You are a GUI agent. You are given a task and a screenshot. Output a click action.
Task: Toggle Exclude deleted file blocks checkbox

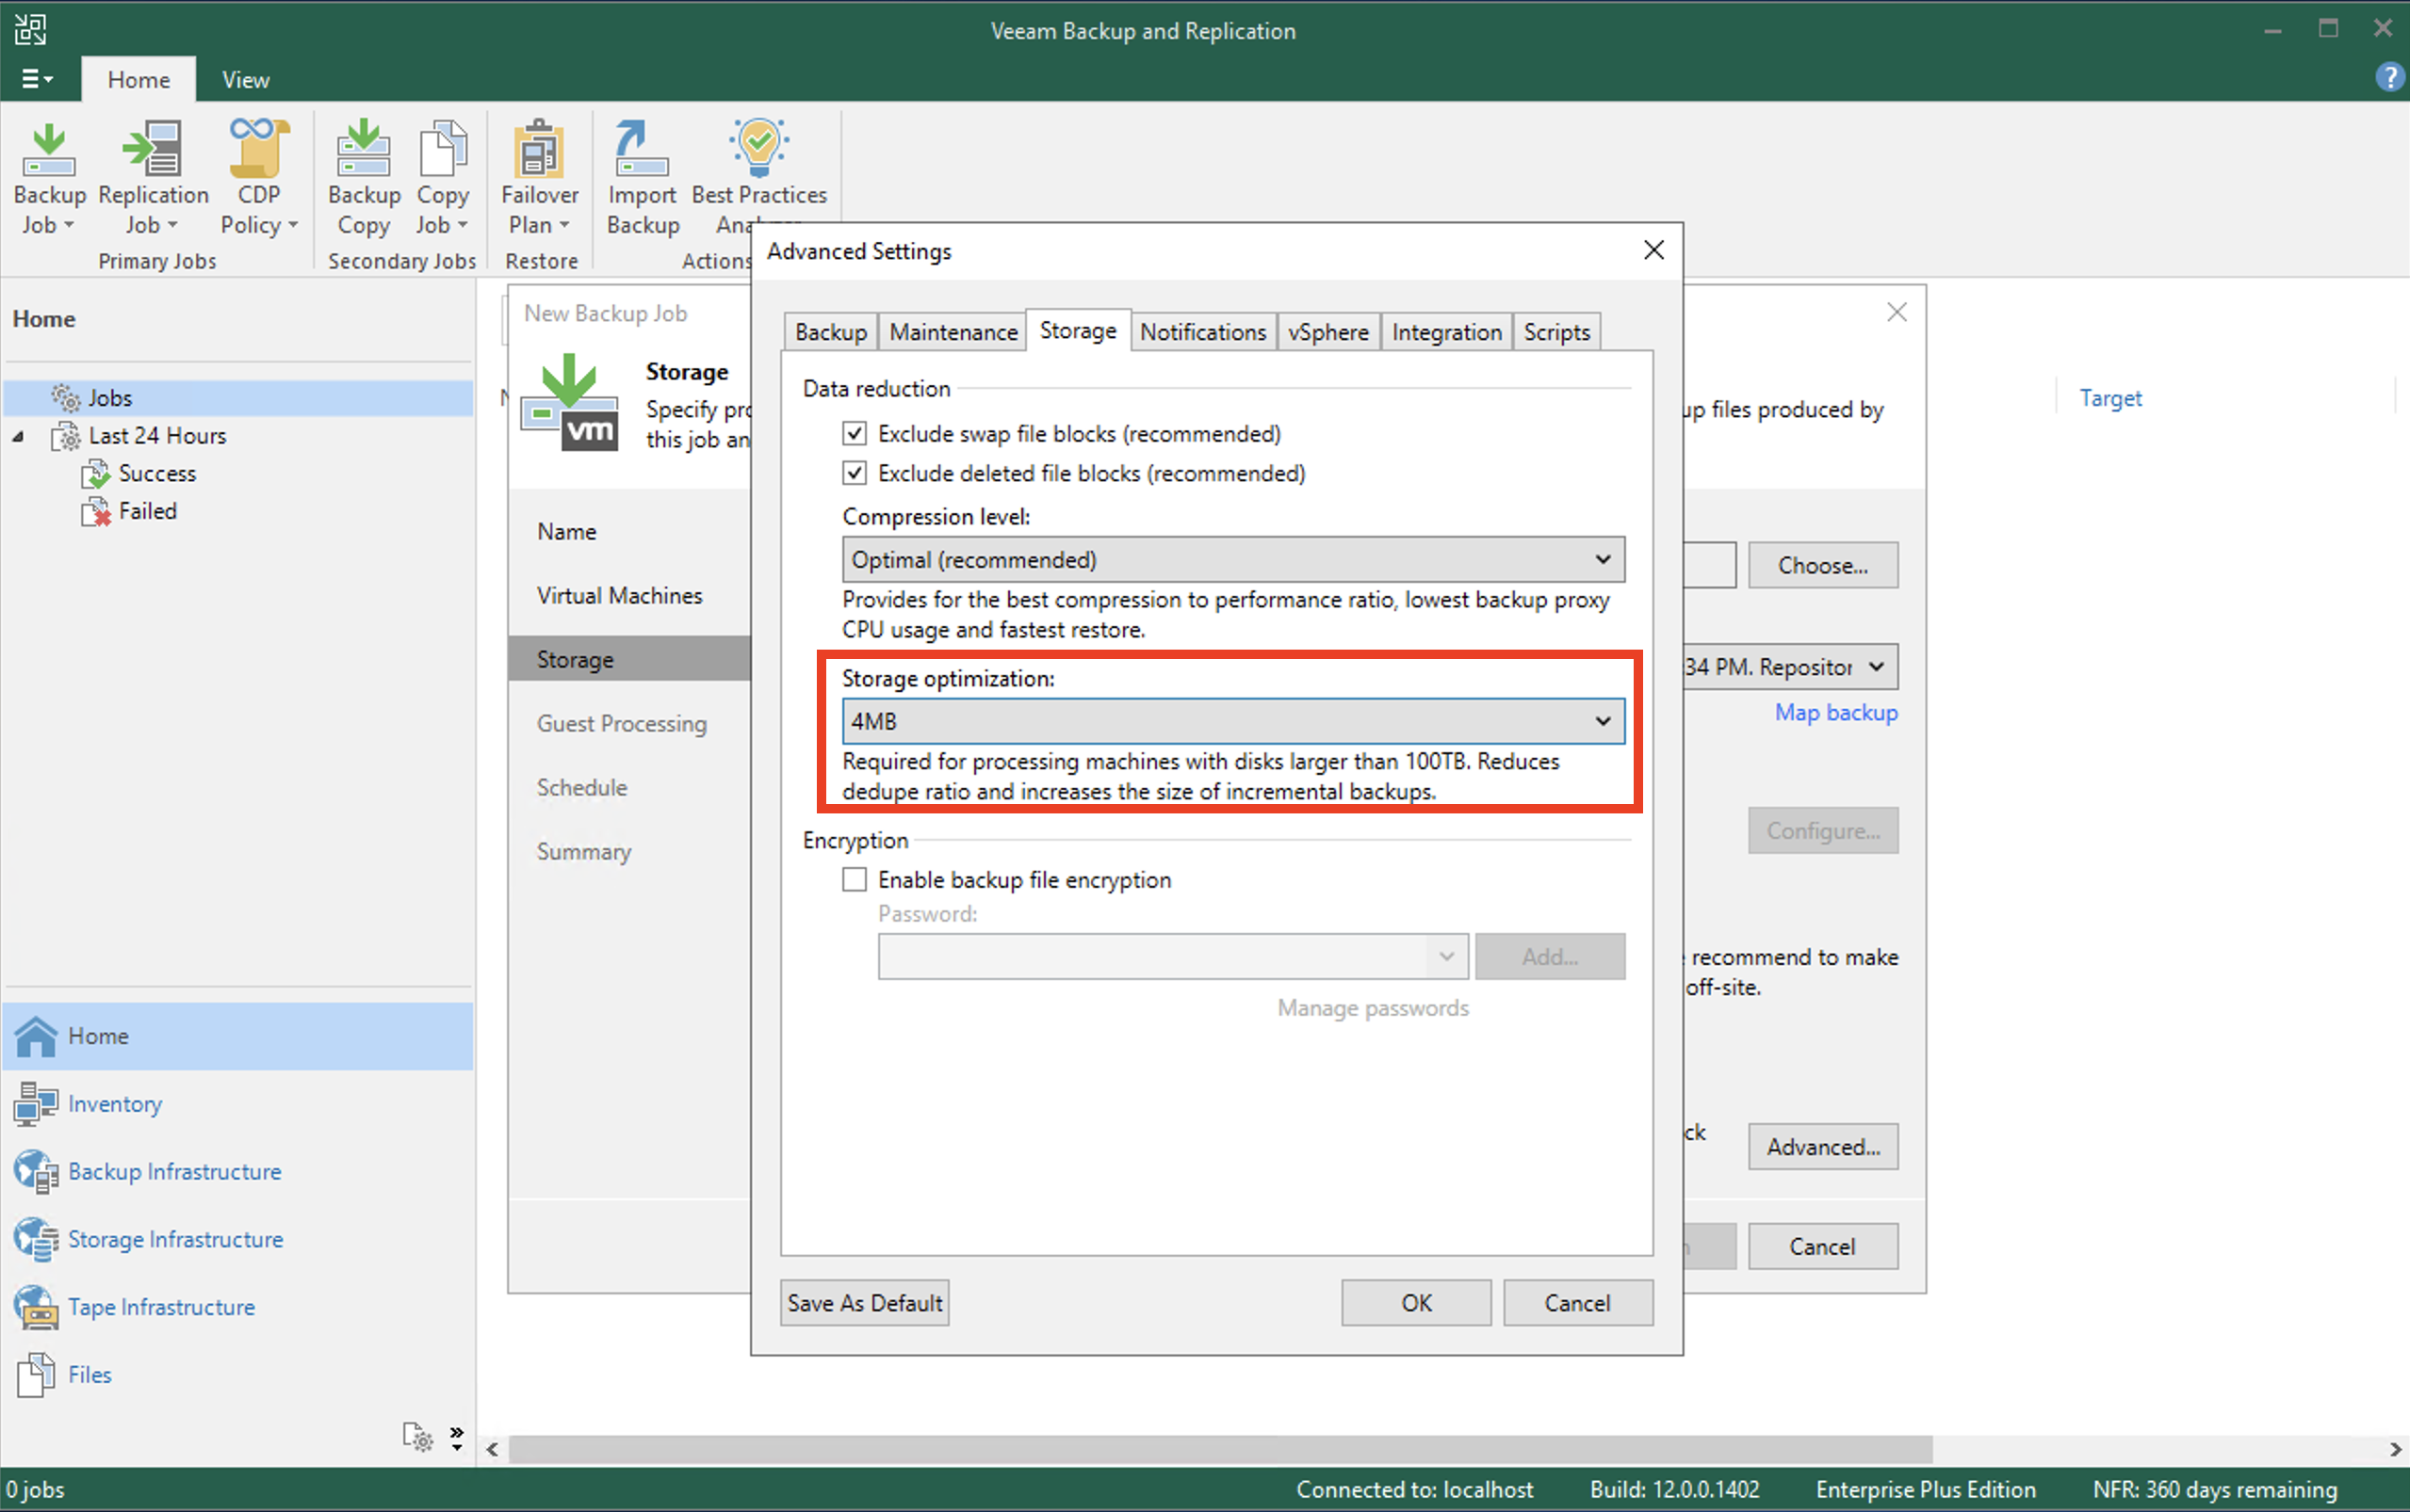coord(855,473)
